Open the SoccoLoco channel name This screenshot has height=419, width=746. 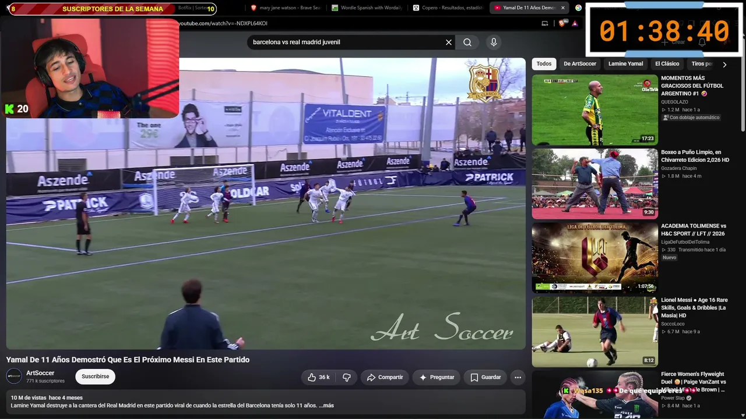[673, 324]
